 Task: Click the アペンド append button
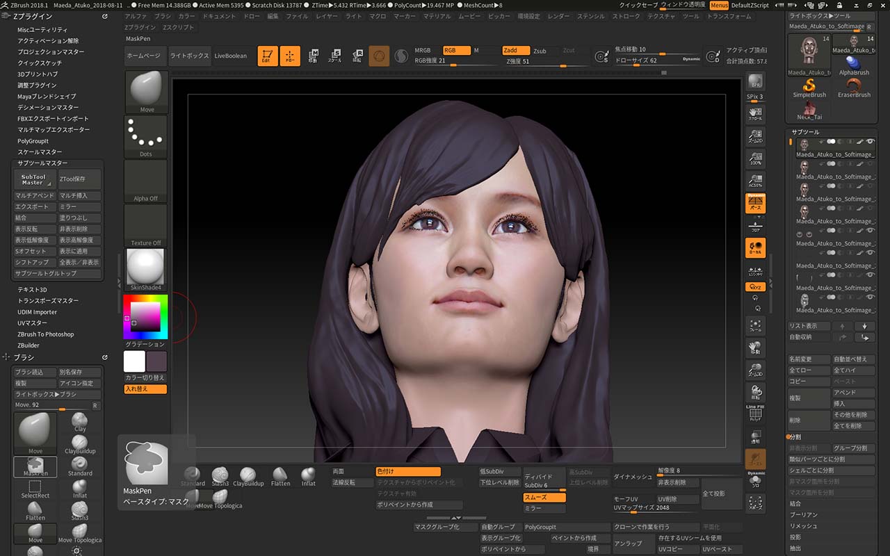point(853,393)
